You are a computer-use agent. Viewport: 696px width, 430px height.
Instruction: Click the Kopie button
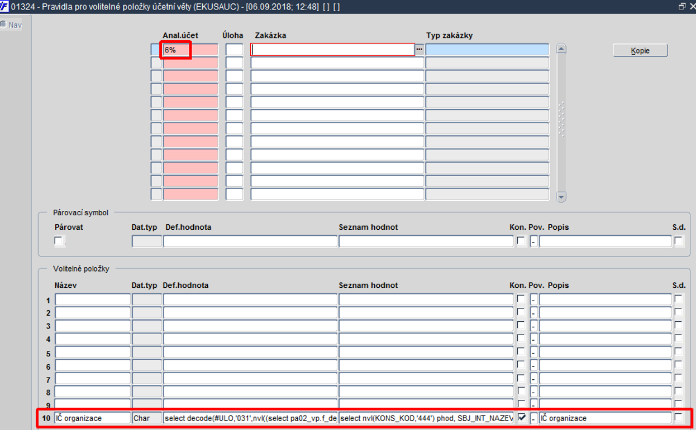640,51
